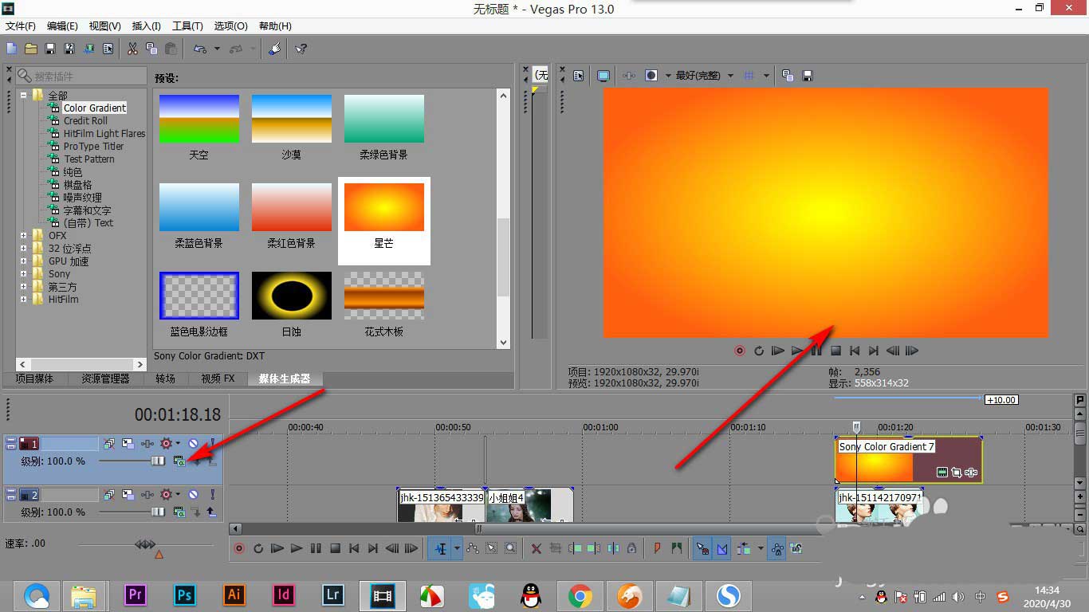
Task: Click the save project toolbar icon
Action: point(50,49)
